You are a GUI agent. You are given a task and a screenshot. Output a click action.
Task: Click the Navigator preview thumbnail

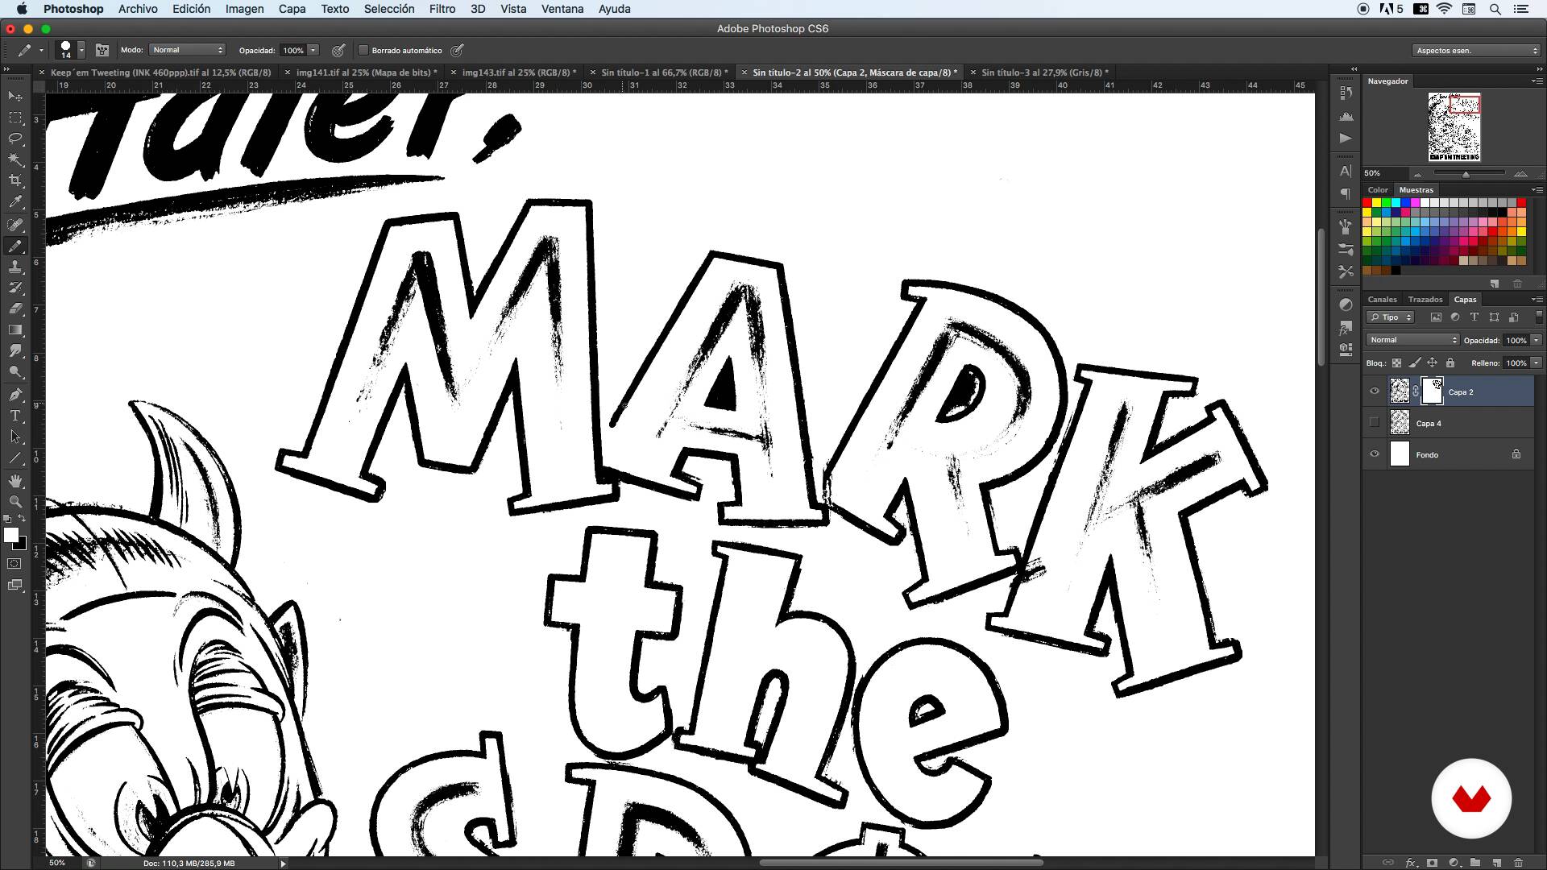pos(1454,126)
